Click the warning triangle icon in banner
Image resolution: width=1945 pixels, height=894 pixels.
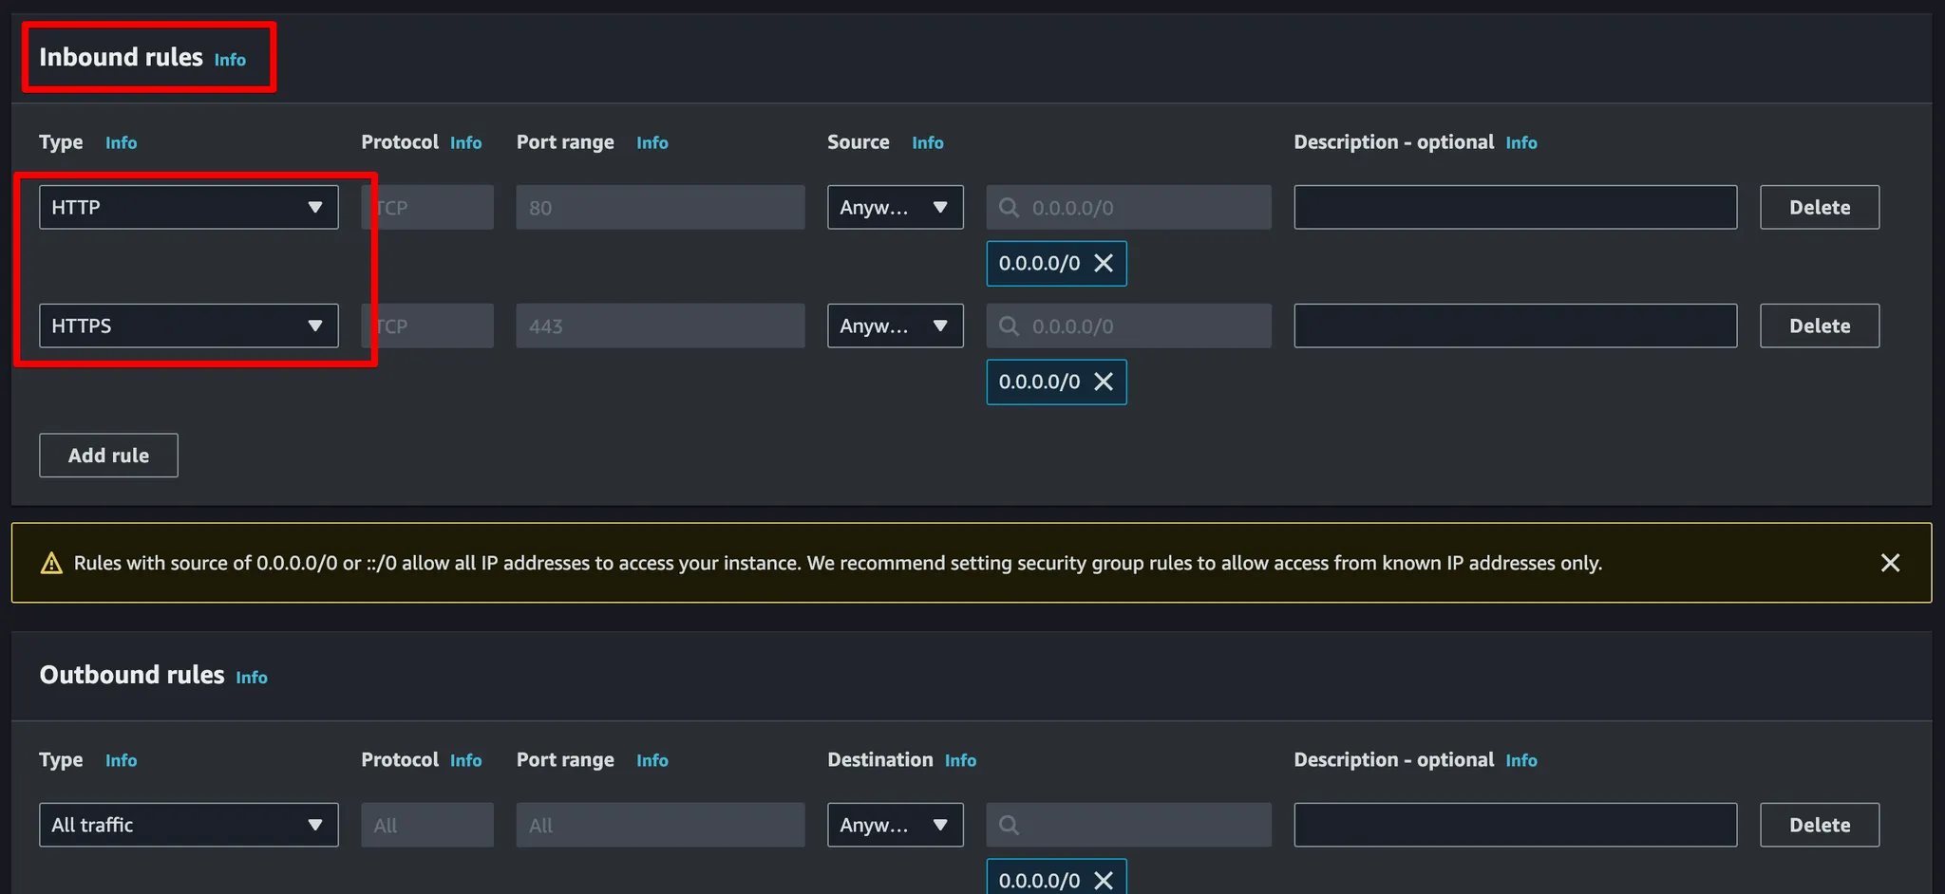(51, 564)
